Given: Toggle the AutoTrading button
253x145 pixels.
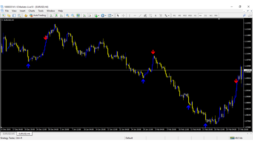Looking at the screenshot, I should [x=38, y=16].
